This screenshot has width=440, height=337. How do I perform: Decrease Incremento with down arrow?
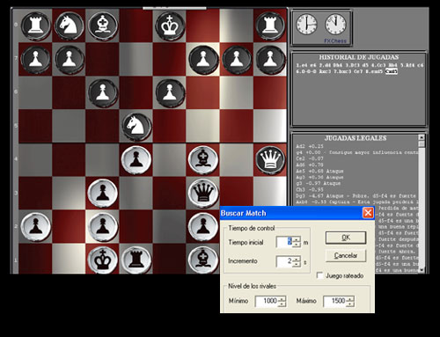[x=297, y=264]
